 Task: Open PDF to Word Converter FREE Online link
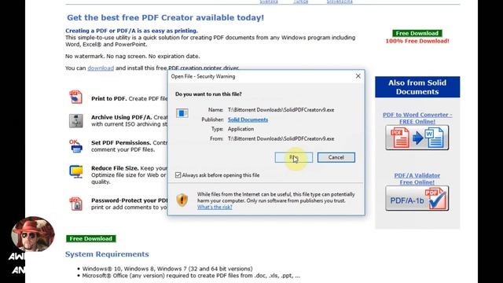[417, 118]
